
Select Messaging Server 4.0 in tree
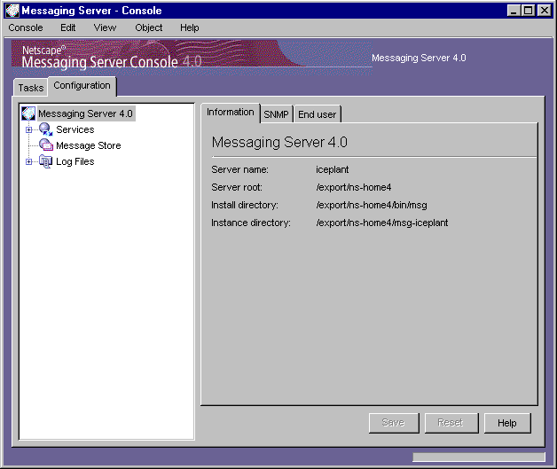click(x=86, y=113)
